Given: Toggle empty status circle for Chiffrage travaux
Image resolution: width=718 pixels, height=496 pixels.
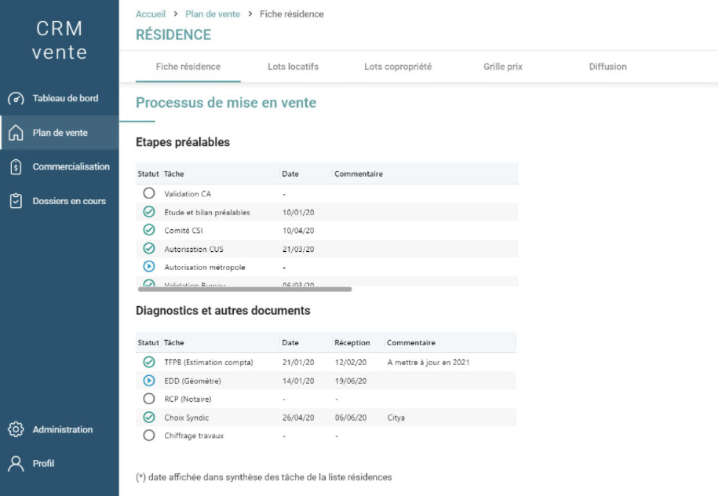Looking at the screenshot, I should 149,435.
